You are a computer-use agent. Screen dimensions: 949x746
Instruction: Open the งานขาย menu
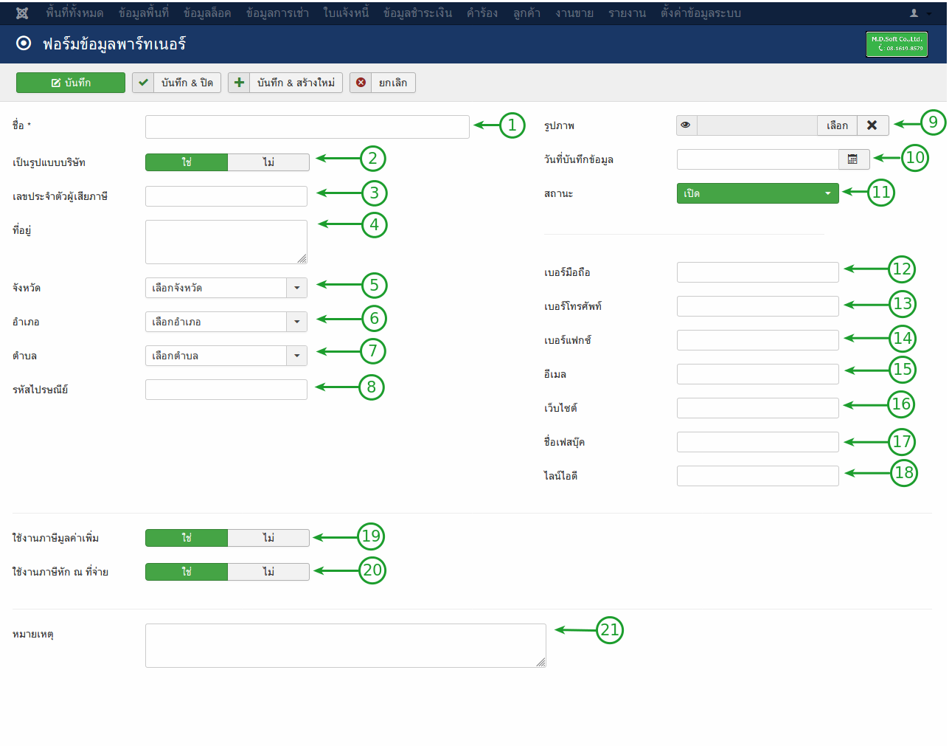coord(574,13)
